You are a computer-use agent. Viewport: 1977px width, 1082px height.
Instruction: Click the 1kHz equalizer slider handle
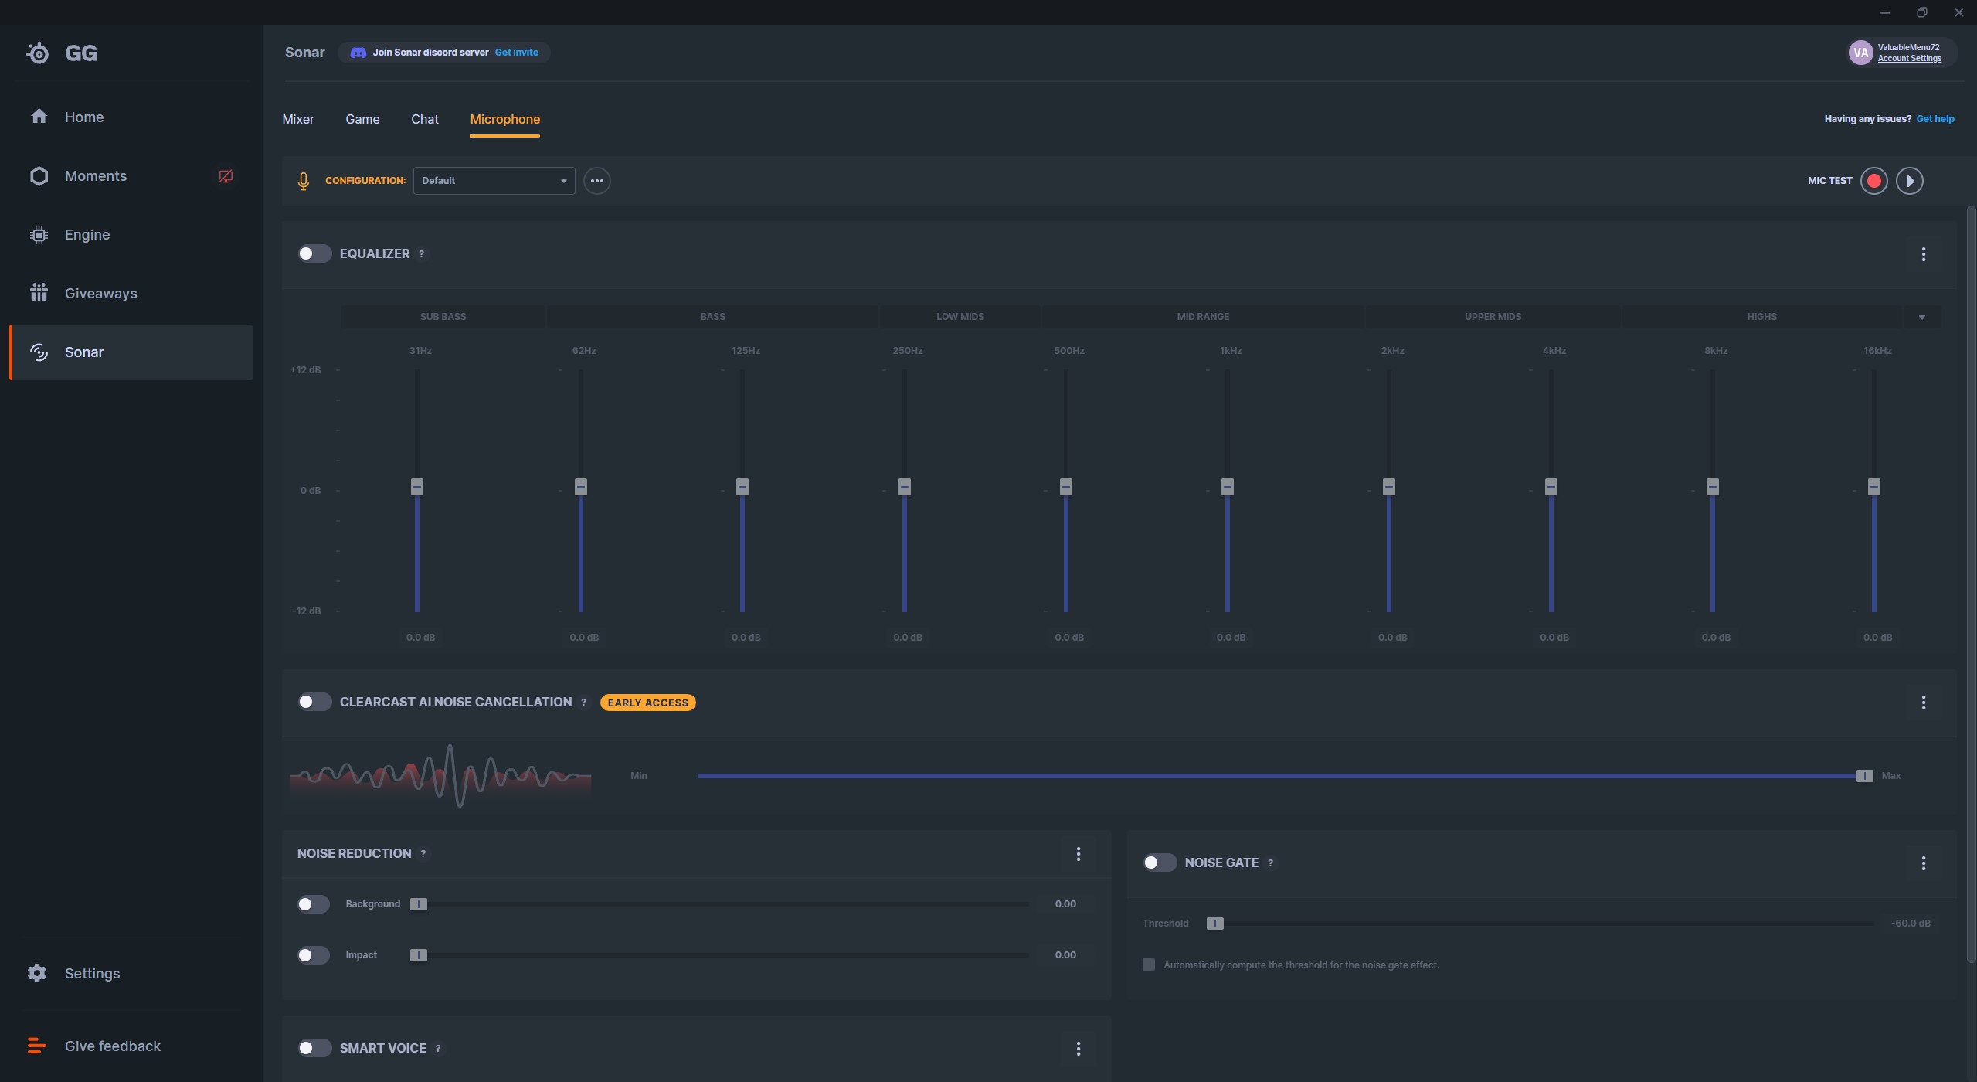1227,487
